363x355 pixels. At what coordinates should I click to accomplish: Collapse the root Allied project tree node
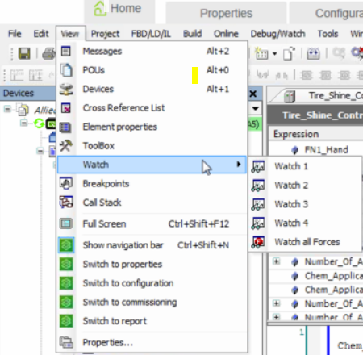click(7, 109)
